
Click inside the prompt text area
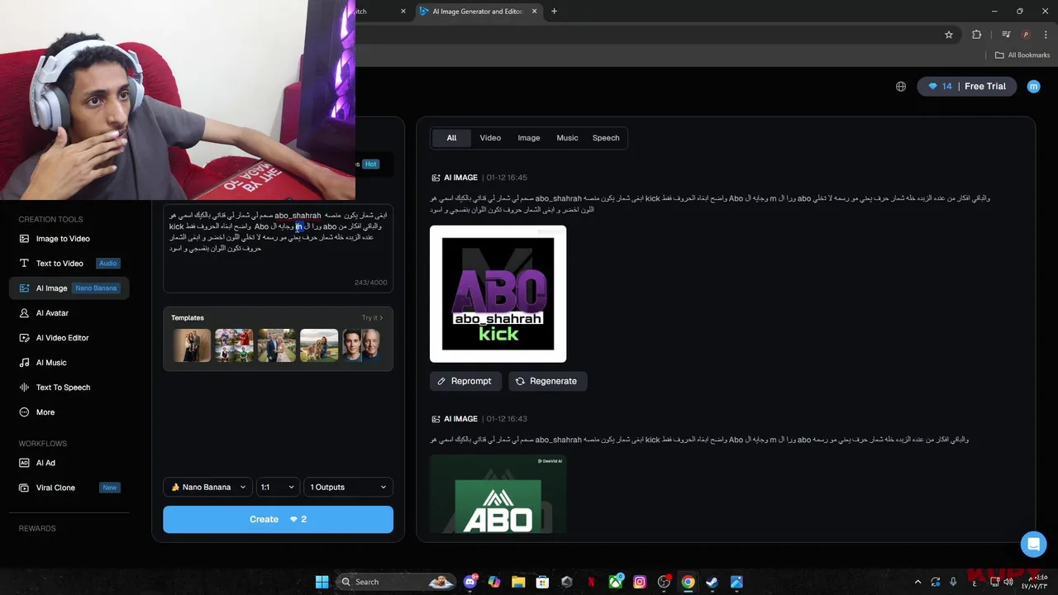point(278,248)
